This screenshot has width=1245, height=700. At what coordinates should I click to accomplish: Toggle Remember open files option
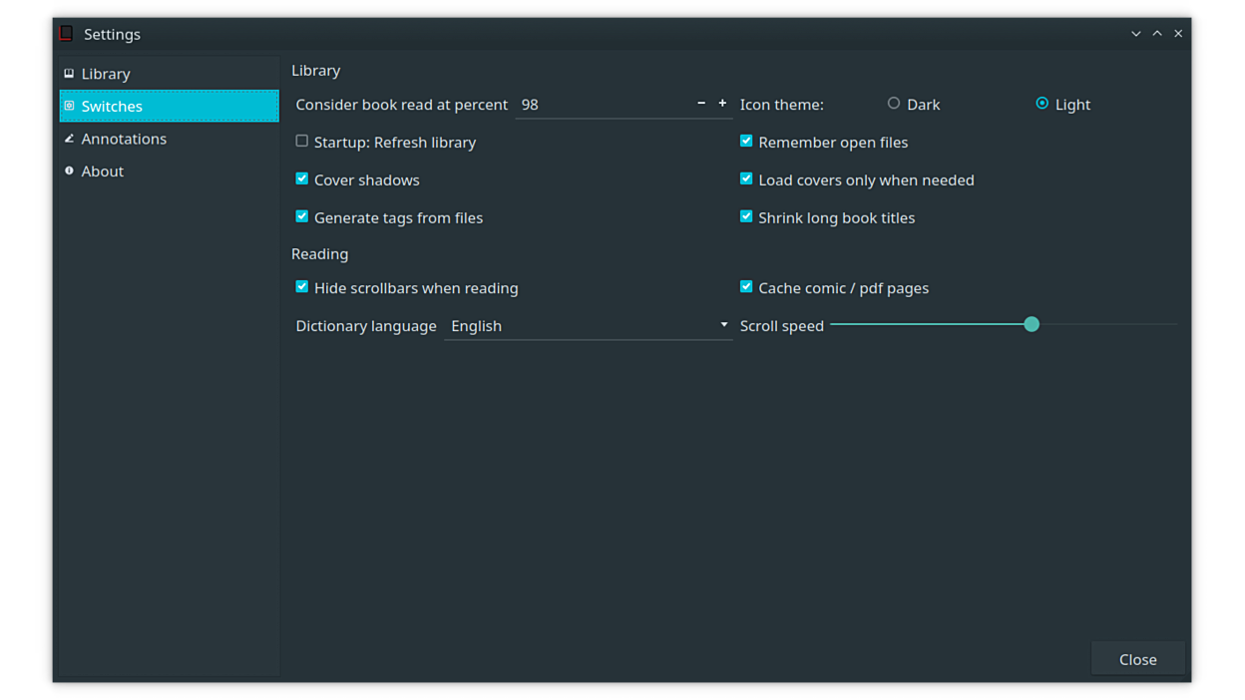tap(745, 142)
